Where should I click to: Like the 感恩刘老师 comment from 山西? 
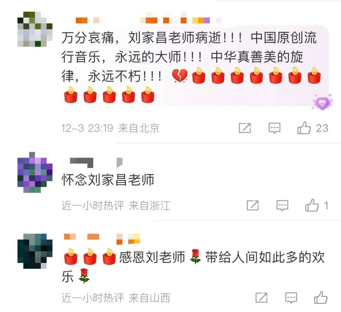click(320, 297)
